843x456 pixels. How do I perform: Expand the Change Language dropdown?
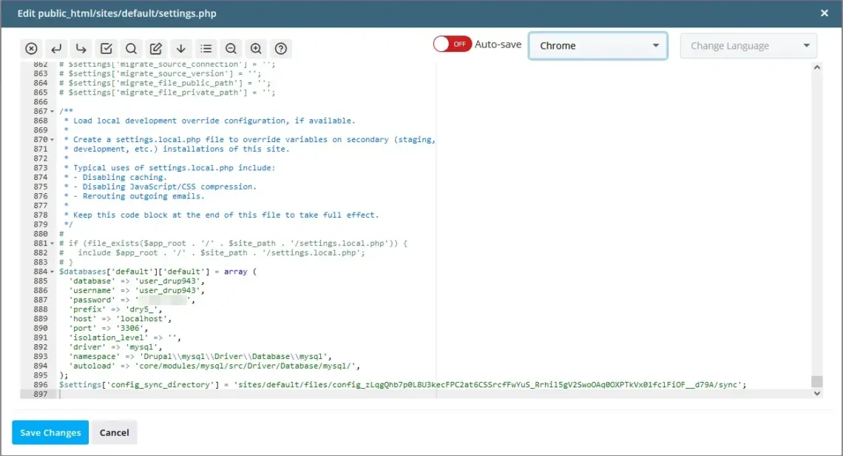coord(748,45)
